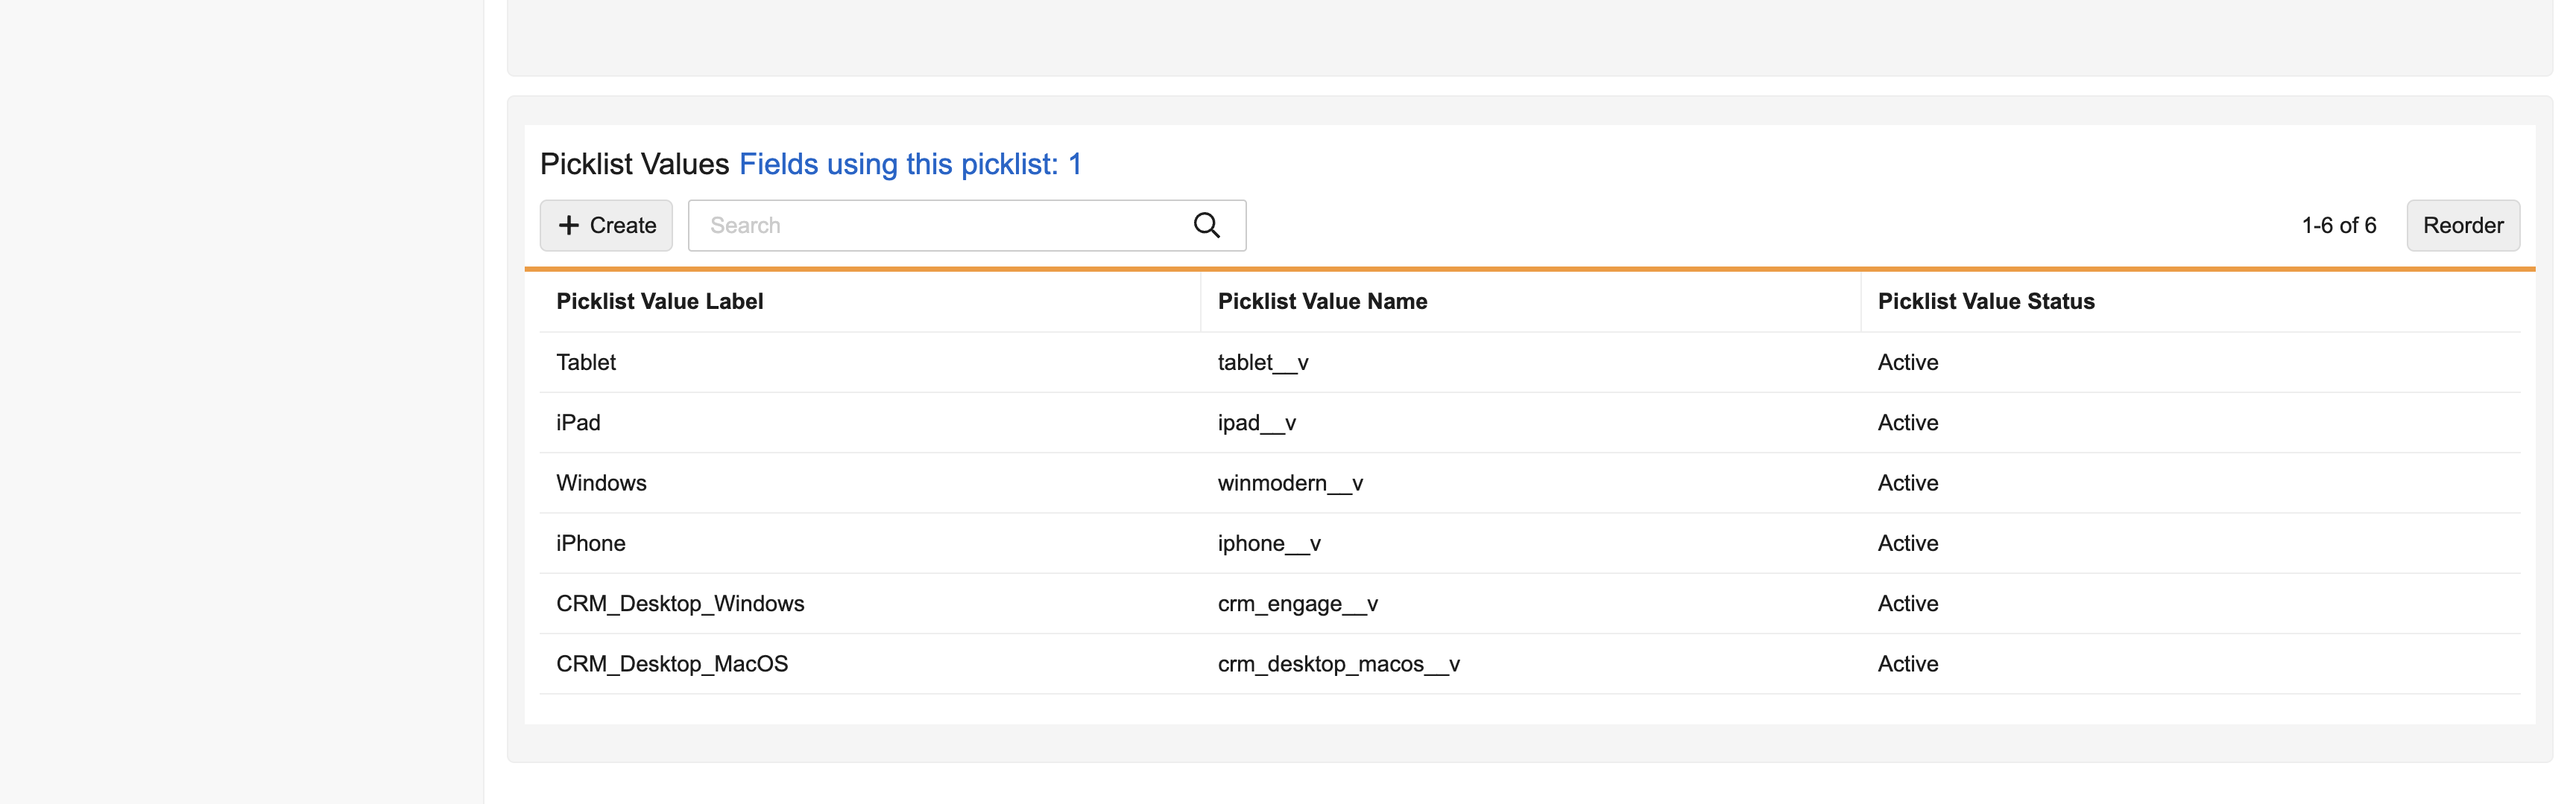The width and height of the screenshot is (2576, 804).
Task: Select the Tablet picklist value row
Action: coord(586,363)
